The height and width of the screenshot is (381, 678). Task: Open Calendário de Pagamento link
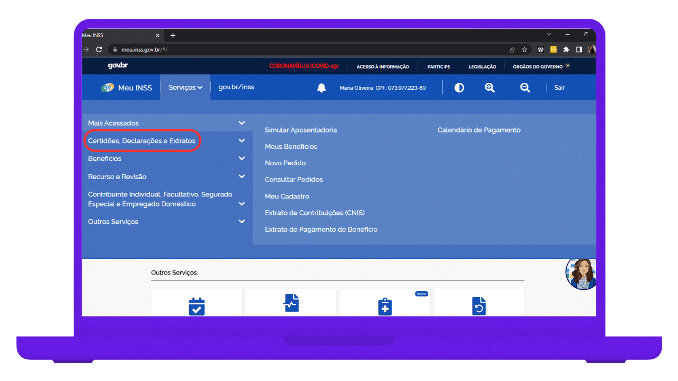[478, 130]
